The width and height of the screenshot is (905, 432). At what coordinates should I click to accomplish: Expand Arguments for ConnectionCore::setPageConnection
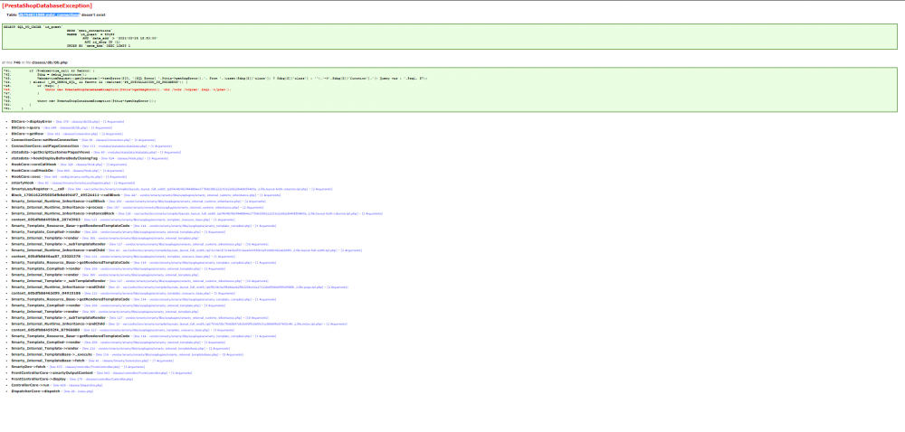pyautogui.click(x=161, y=146)
